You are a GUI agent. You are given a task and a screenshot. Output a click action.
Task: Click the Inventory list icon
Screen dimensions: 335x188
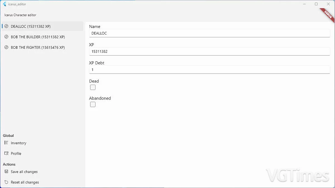coord(5,143)
